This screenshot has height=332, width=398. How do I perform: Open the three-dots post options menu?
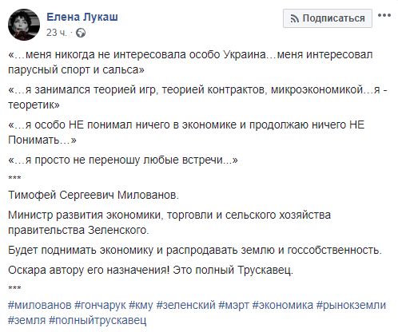pos(384,15)
